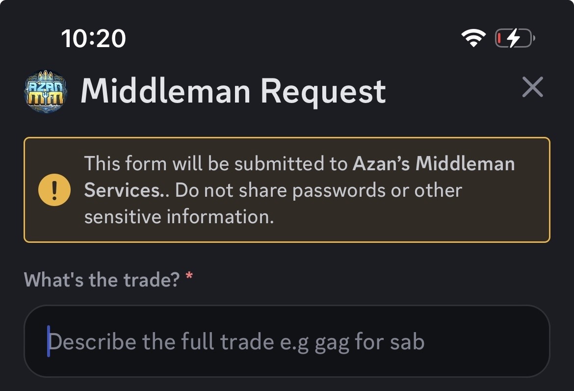Viewport: 574px width, 391px height.
Task: Tap "sensitive information." line in the banner
Action: tap(179, 216)
